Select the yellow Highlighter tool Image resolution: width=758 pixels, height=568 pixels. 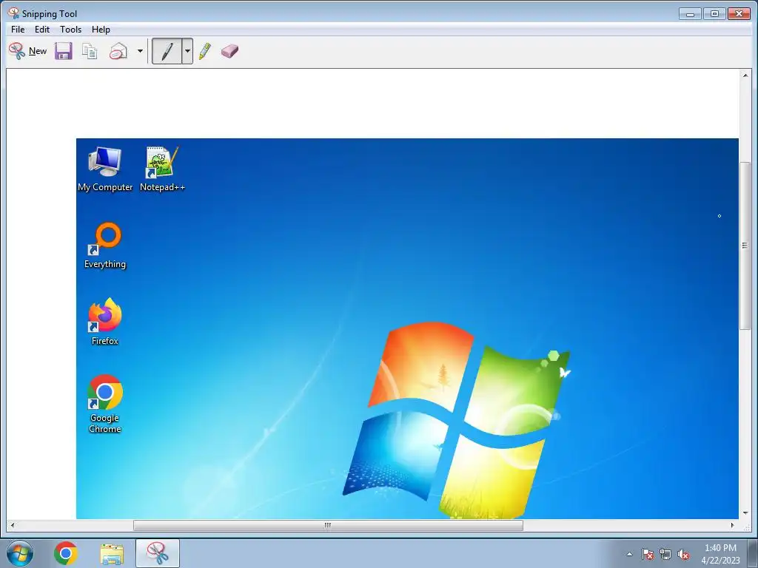click(205, 51)
